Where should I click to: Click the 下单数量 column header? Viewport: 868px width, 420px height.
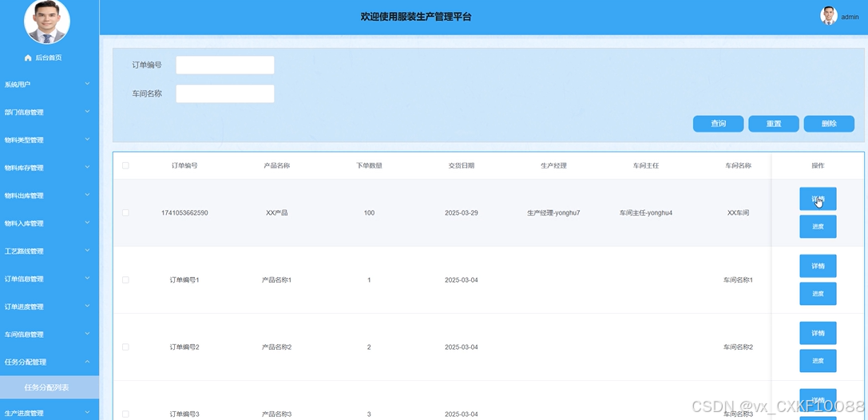click(x=369, y=165)
